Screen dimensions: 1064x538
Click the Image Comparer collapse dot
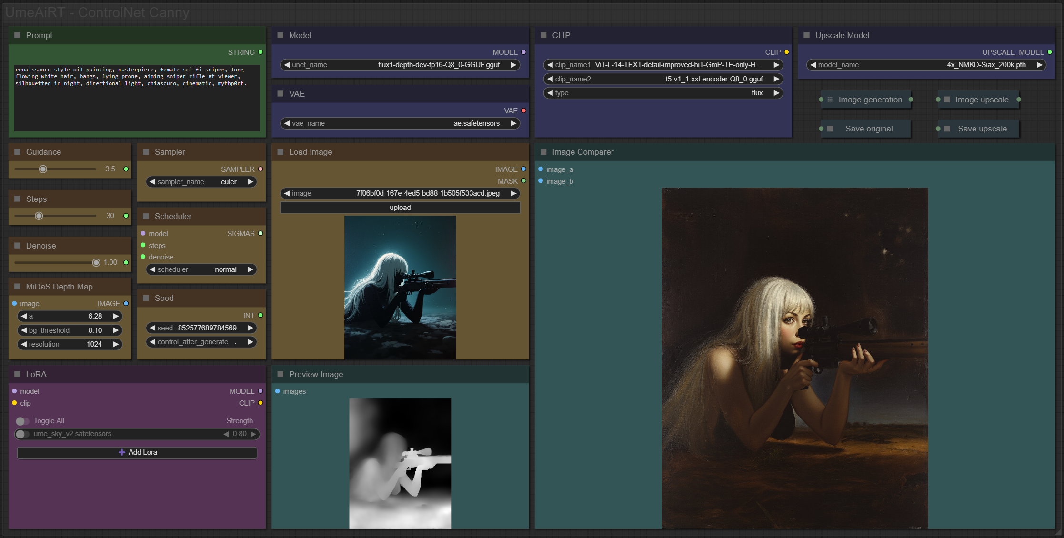pyautogui.click(x=543, y=152)
